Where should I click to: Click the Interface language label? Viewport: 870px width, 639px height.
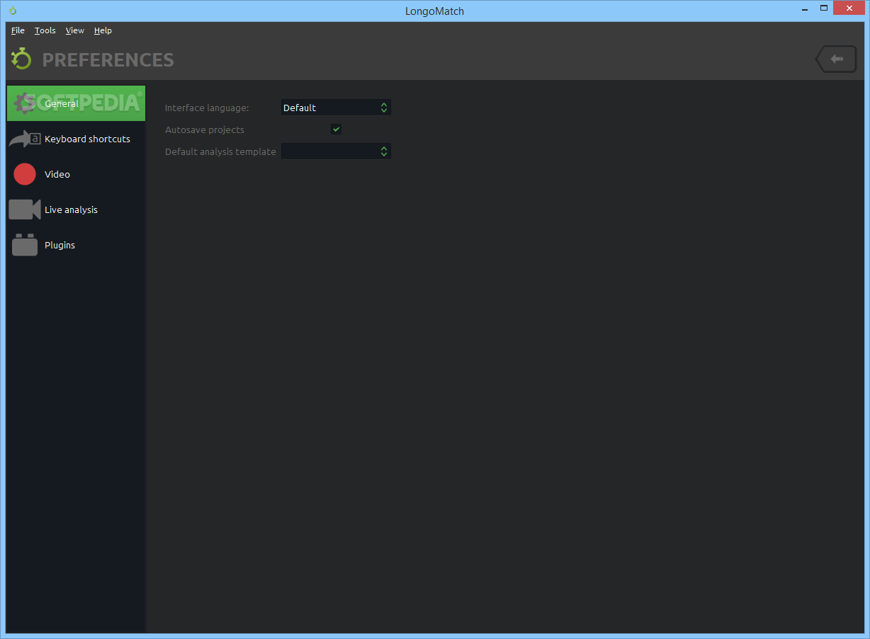coord(207,108)
